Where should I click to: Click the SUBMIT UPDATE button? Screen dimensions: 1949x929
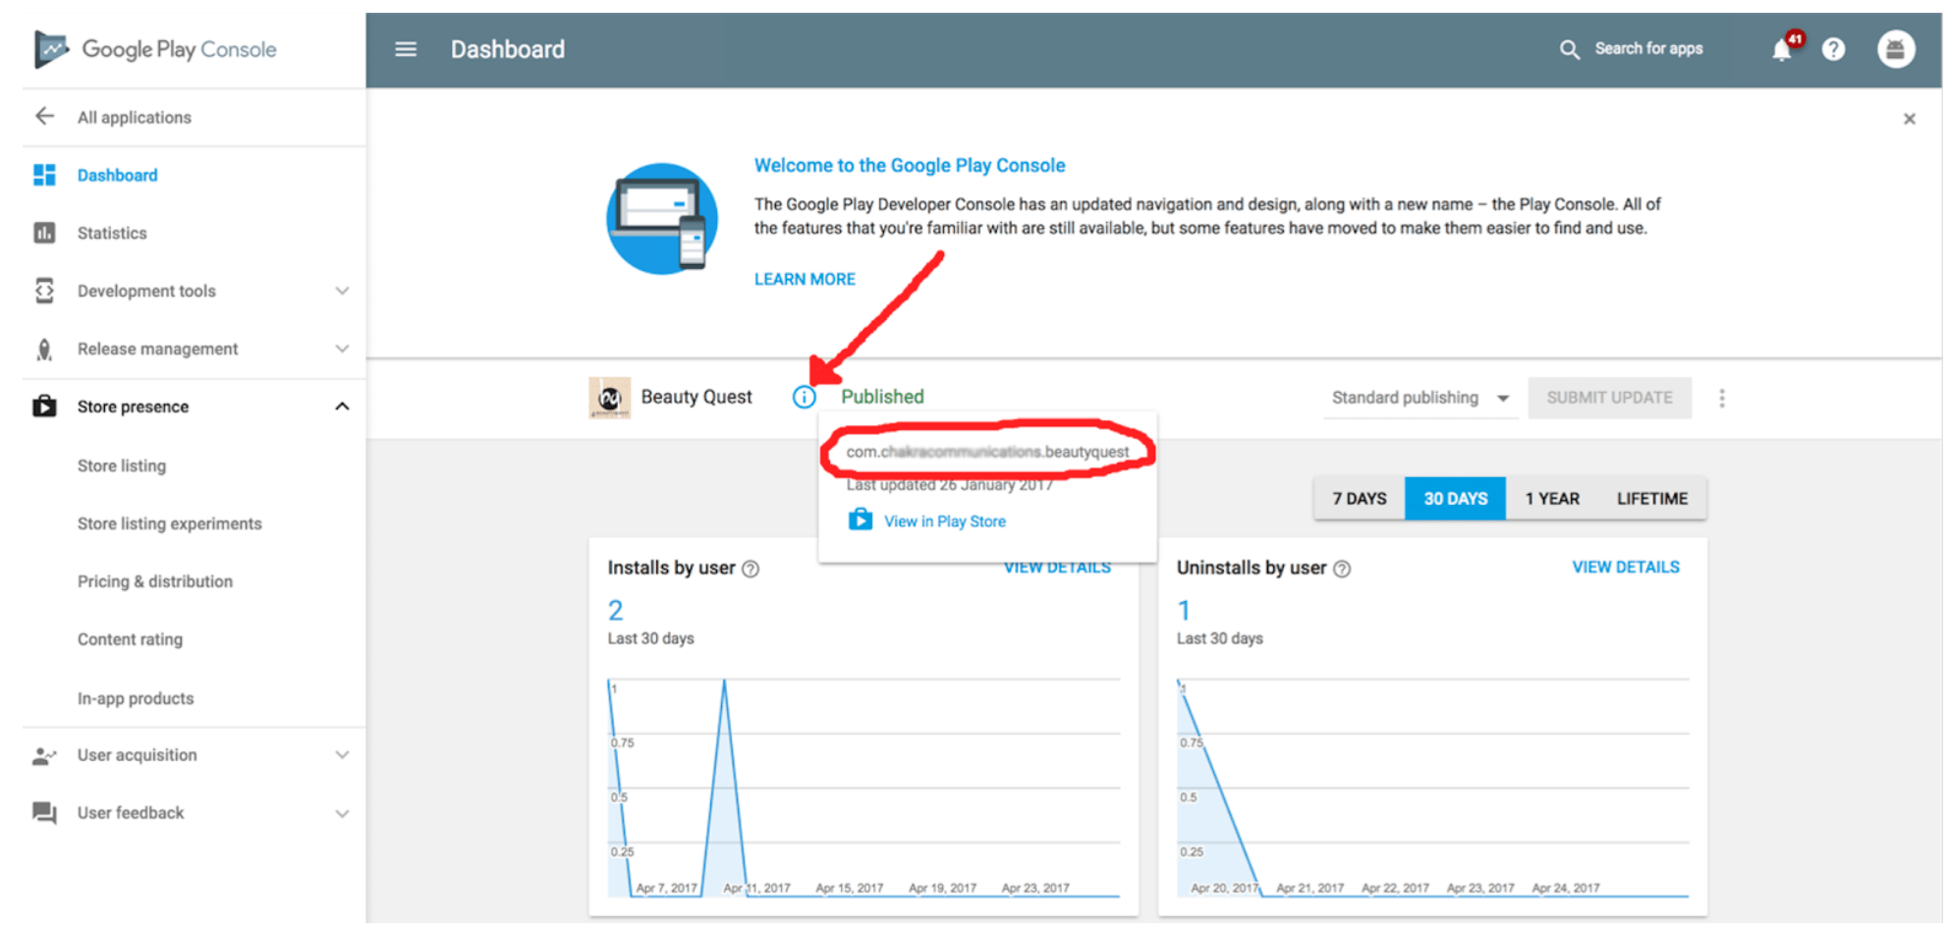click(1609, 398)
